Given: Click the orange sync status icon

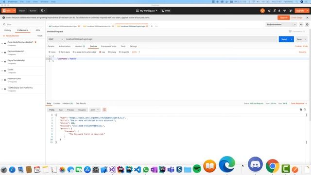Looking at the screenshot, I should [x=262, y=11].
